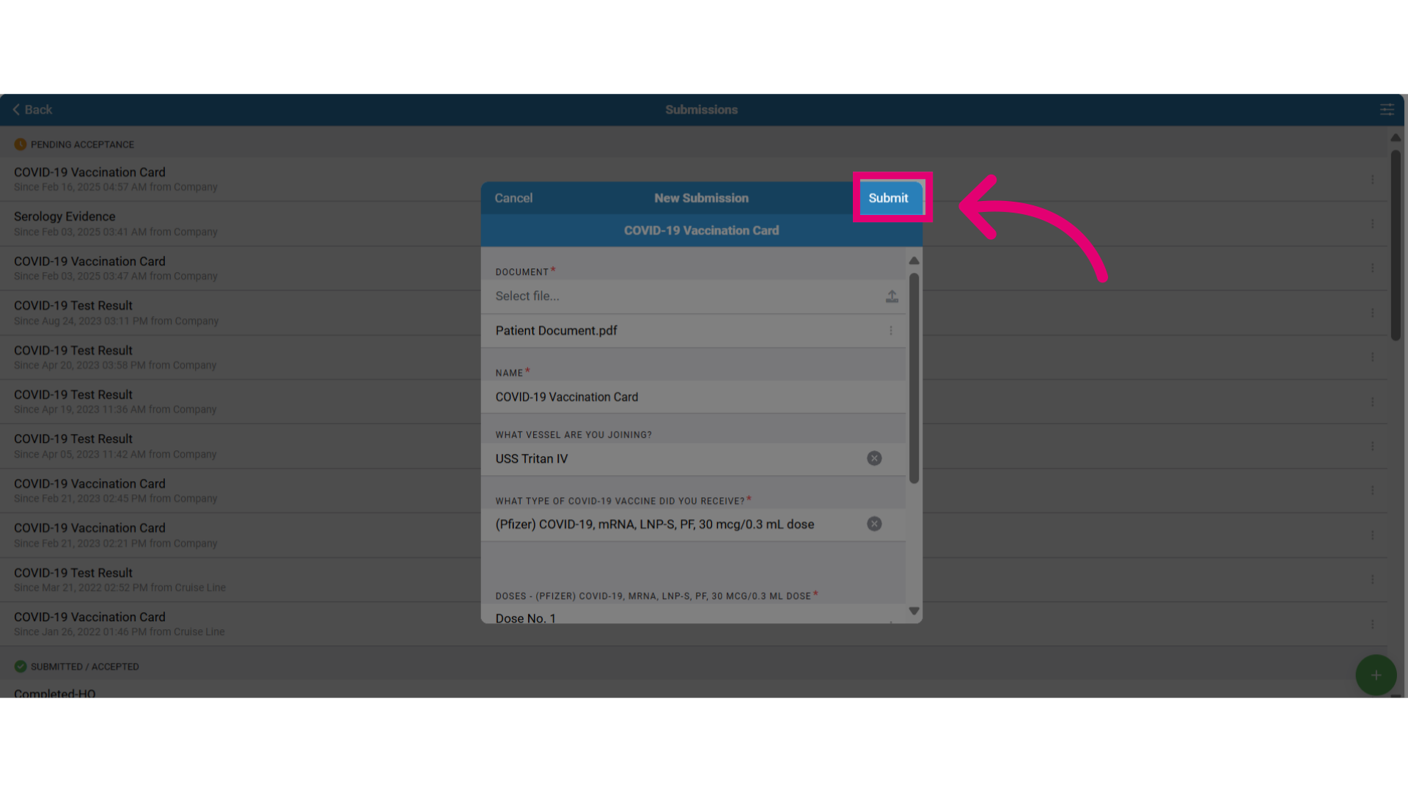Open more options for Mar 21, 2022 Test Result
The image size is (1408, 792).
pyautogui.click(x=1372, y=580)
